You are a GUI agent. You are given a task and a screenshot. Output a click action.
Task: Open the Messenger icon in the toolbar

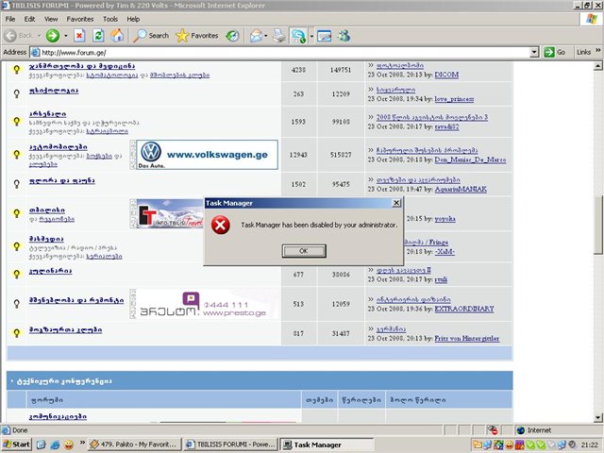[344, 36]
